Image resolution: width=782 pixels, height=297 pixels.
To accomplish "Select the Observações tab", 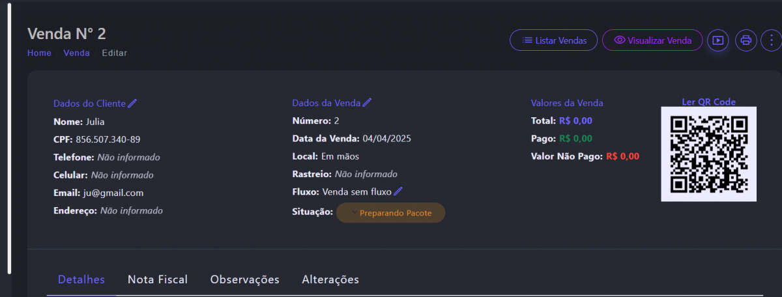I will [x=244, y=279].
